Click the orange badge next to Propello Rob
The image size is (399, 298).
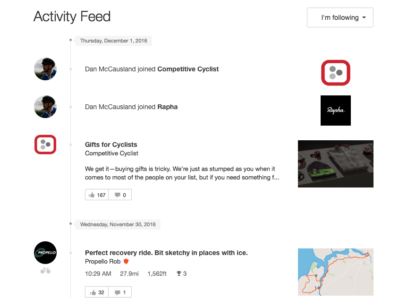[x=126, y=261]
